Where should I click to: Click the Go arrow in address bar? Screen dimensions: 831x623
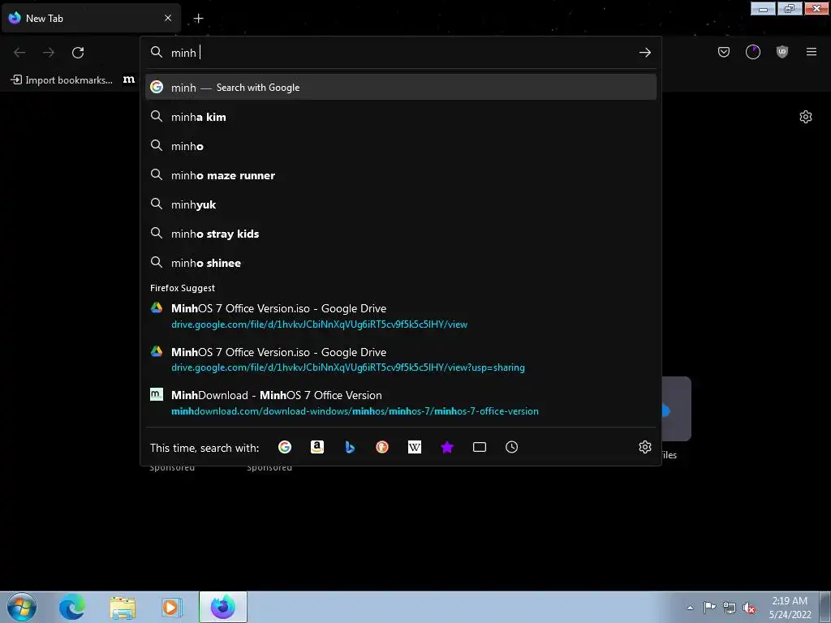click(x=644, y=53)
